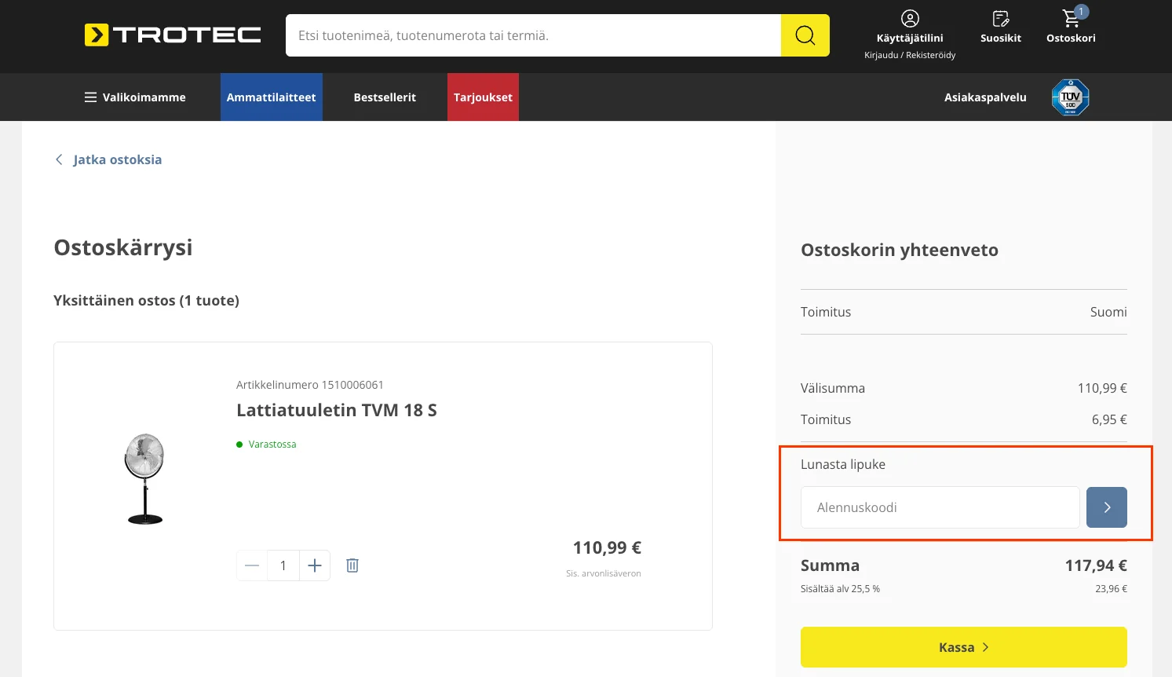Viewport: 1172px width, 677px height.
Task: Click the Jatka ostoksia link
Action: point(108,159)
